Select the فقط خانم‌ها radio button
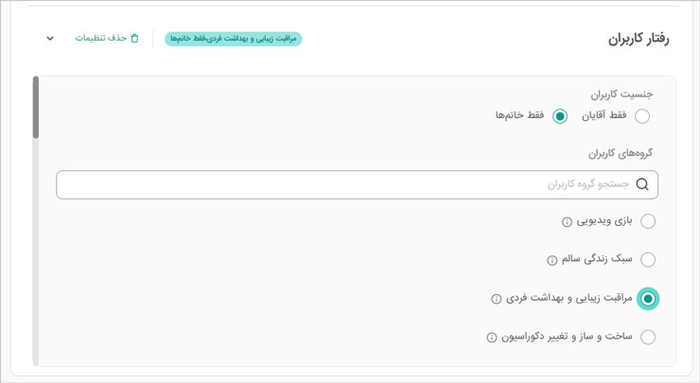 (x=560, y=116)
